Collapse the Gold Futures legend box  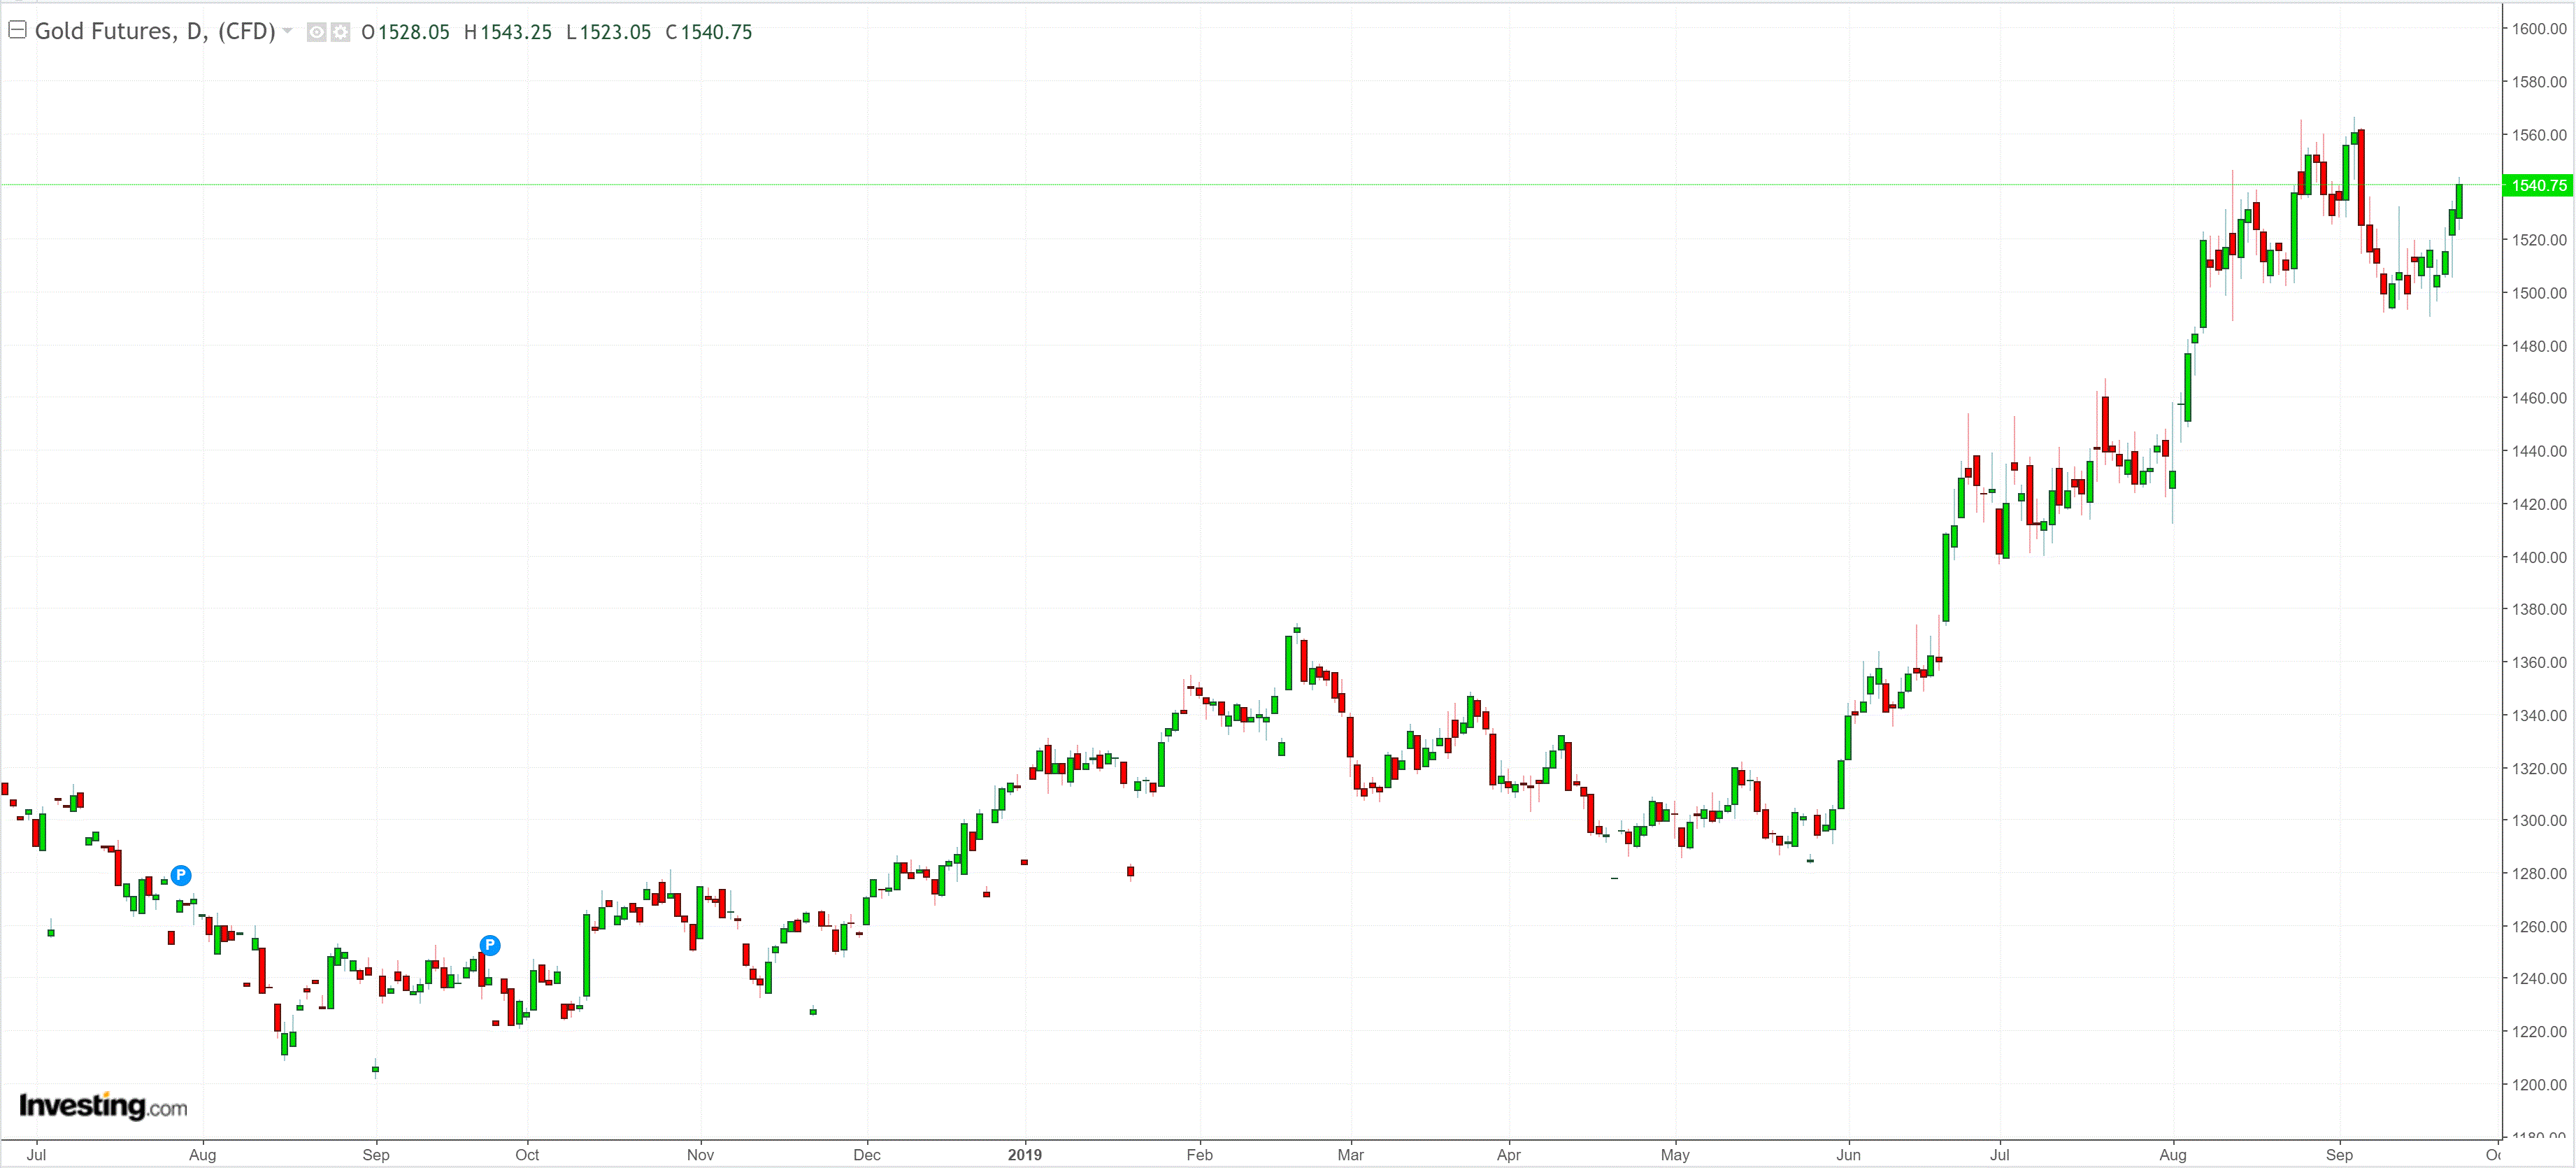point(17,30)
